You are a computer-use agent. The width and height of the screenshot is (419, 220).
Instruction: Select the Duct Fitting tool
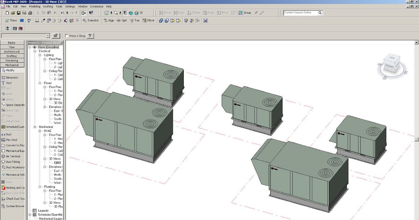(x=11, y=162)
